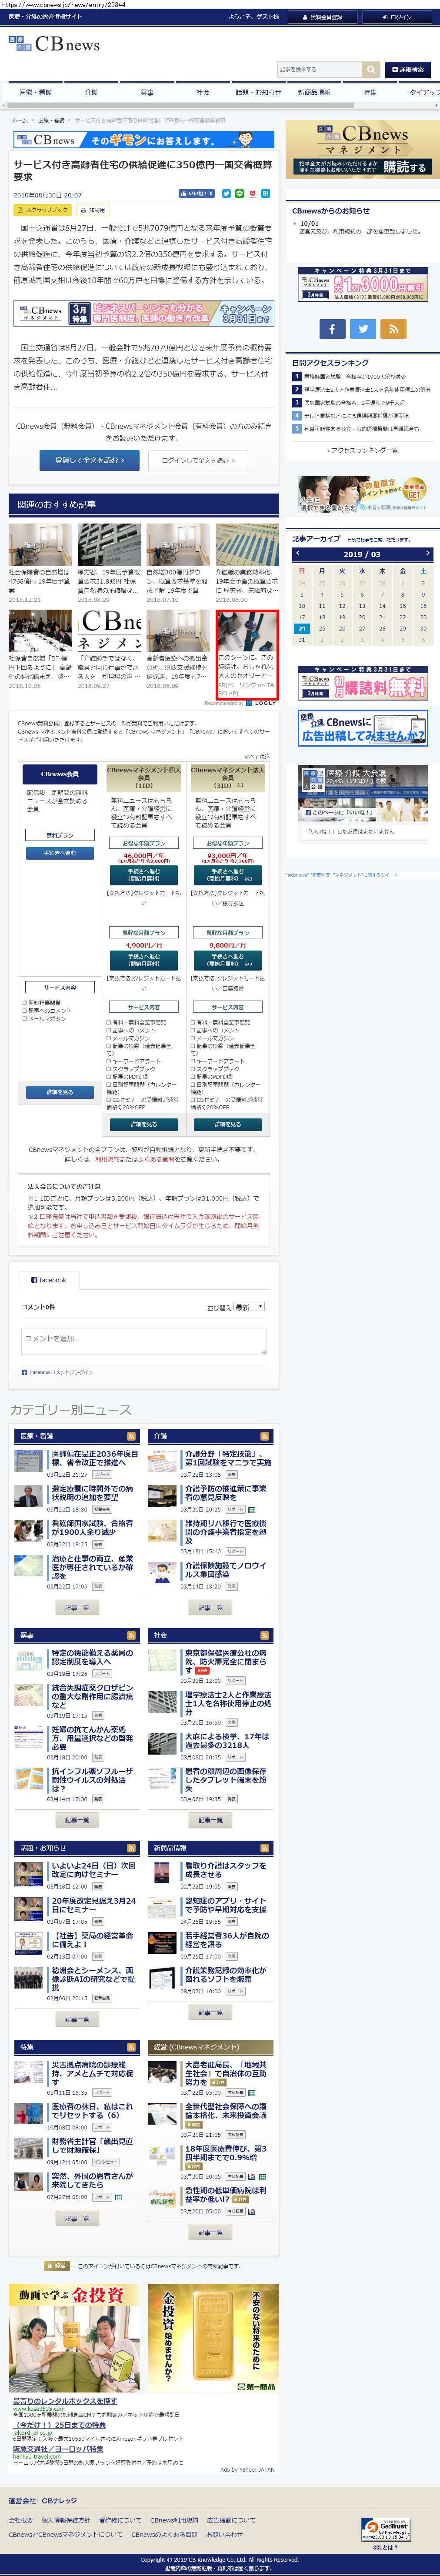Open RSS icon in 新商品情報 category header

(x=266, y=1847)
